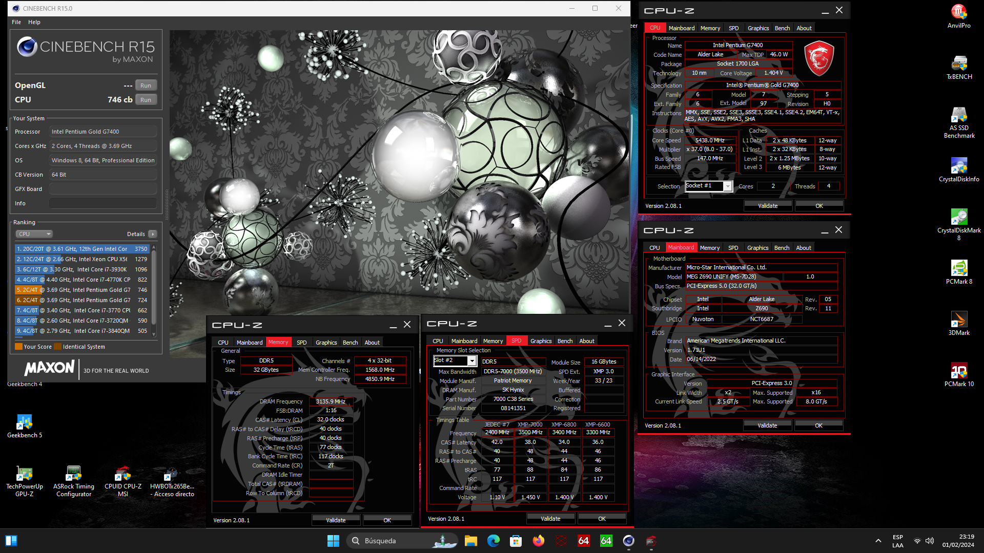
Task: Click the Your Score orange swatch
Action: pos(18,347)
